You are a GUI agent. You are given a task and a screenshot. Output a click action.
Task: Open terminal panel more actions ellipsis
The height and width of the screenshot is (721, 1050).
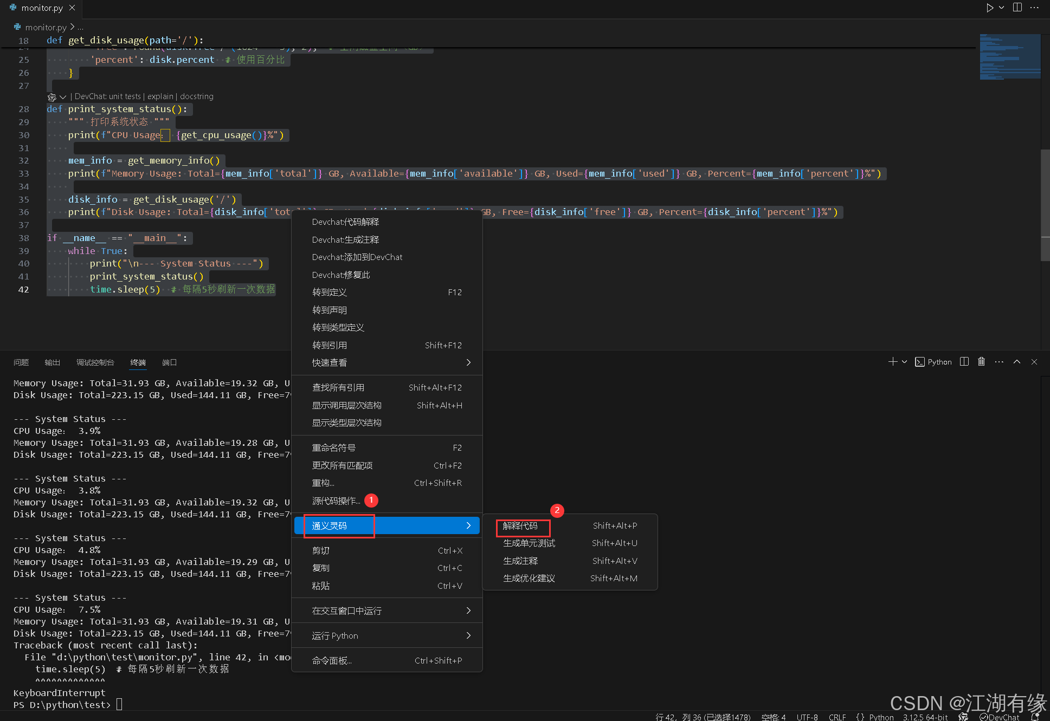pos(999,362)
